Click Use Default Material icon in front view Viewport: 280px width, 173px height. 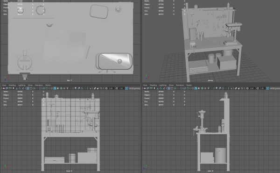58,88
